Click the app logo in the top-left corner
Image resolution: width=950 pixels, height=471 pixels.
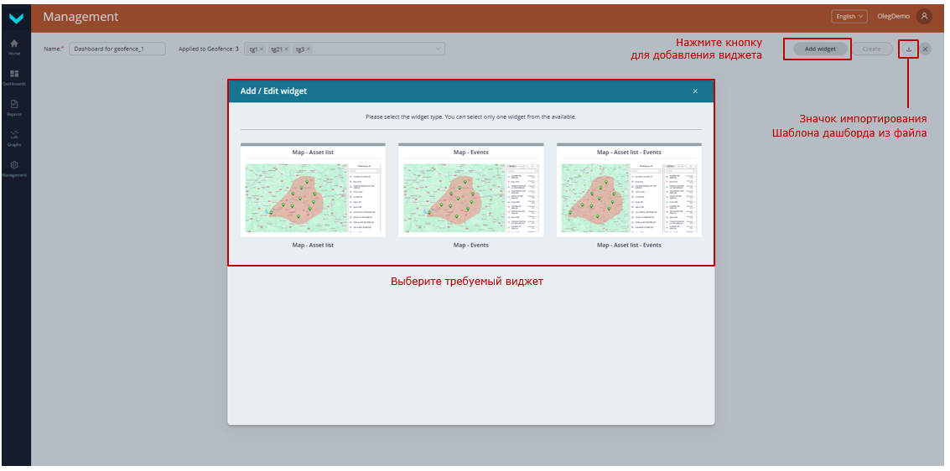[15, 17]
